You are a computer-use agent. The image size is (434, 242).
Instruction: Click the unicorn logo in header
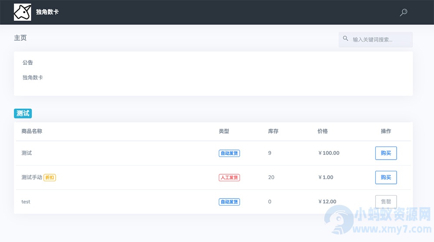click(23, 12)
